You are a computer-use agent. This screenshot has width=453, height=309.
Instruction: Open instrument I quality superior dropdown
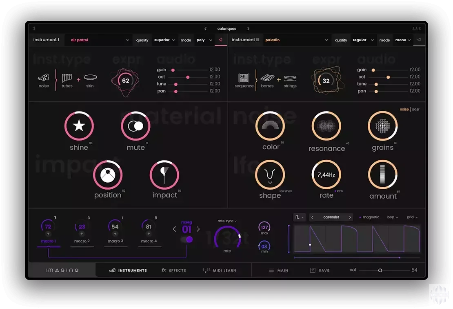[x=165, y=40]
